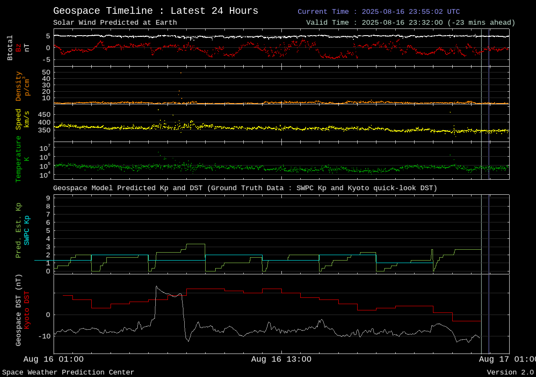Select the Current Time UTC readout
This screenshot has width=536, height=377.
pyautogui.click(x=379, y=12)
